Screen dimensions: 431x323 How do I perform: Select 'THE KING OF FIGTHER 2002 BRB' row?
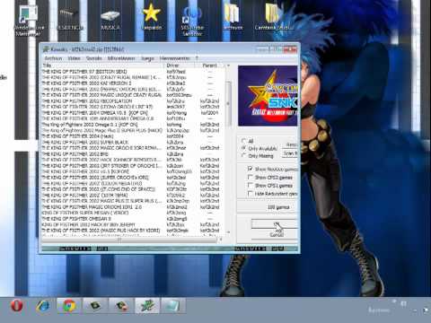(x=132, y=153)
